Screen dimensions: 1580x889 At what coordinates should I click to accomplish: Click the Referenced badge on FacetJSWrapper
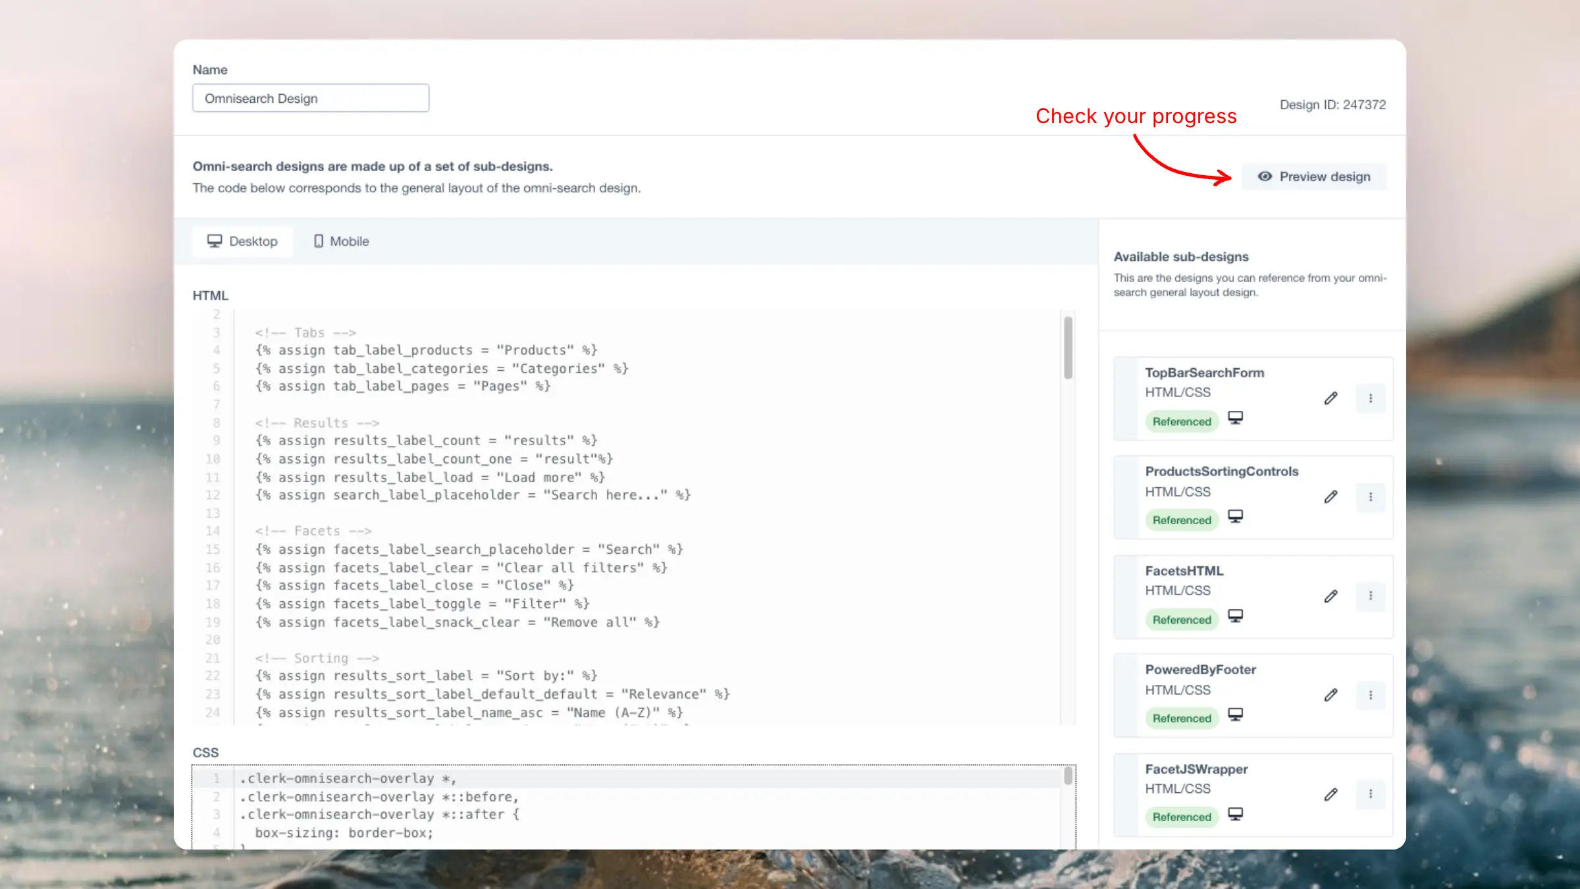pyautogui.click(x=1182, y=817)
